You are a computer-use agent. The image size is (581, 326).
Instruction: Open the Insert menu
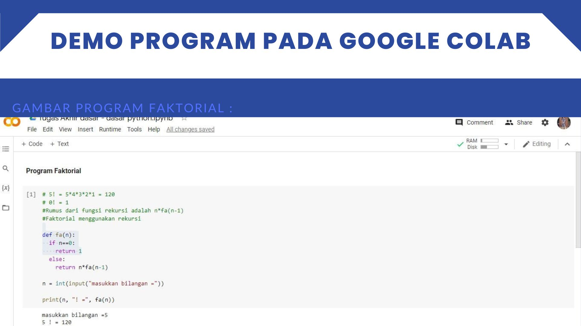point(85,129)
